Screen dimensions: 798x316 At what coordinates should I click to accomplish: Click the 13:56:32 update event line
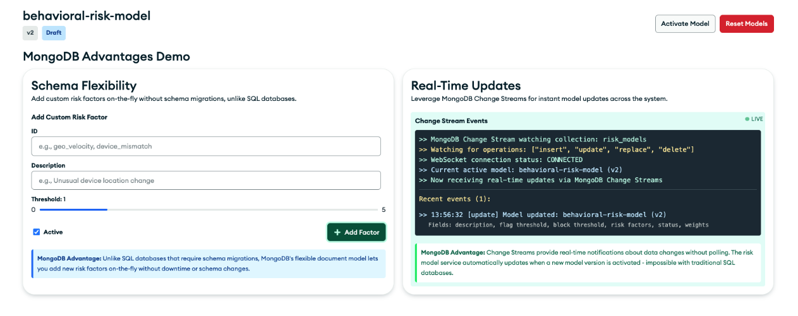[x=542, y=214]
